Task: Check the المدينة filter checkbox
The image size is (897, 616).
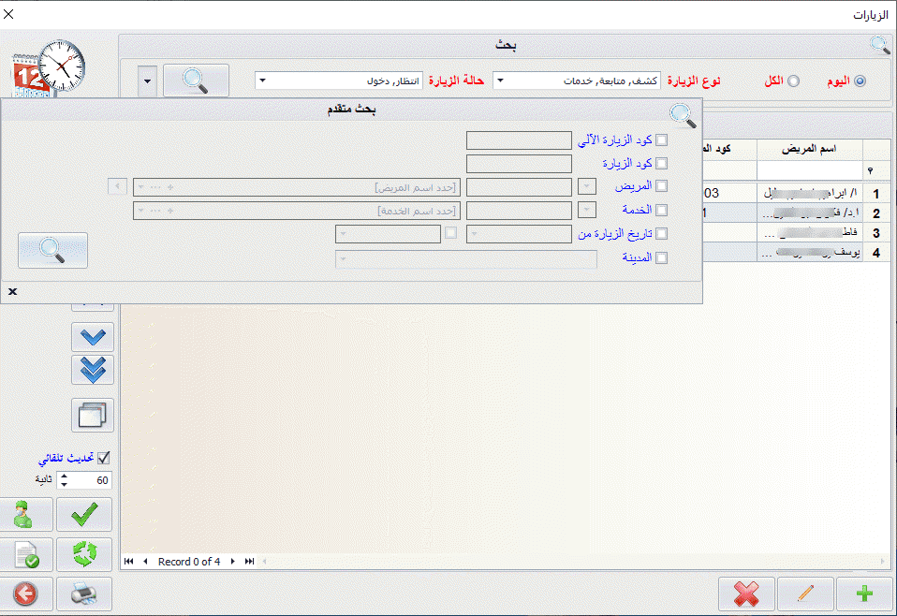Action: [x=662, y=258]
